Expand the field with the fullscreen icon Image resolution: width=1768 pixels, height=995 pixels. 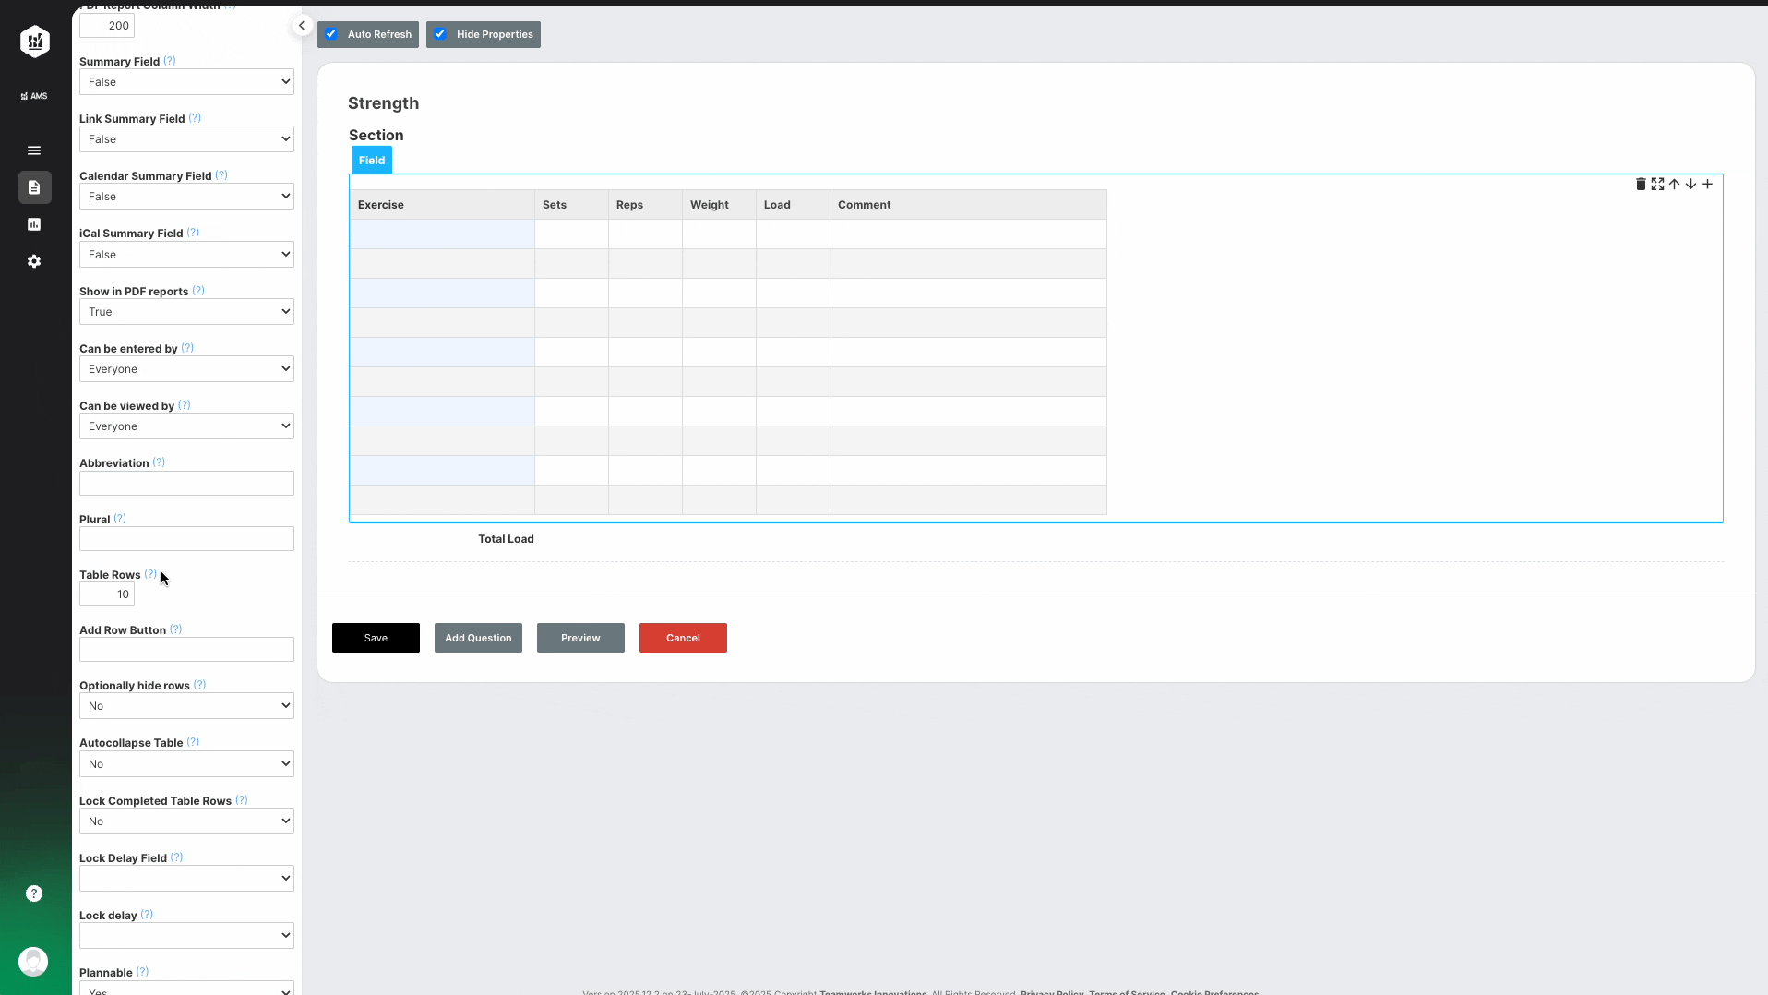click(x=1657, y=185)
